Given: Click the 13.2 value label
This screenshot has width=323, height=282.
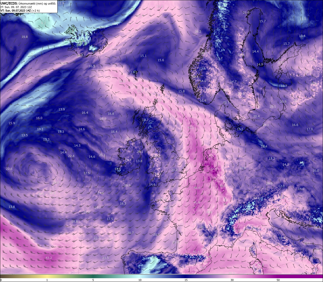Looking at the screenshot, I should point(272,159).
